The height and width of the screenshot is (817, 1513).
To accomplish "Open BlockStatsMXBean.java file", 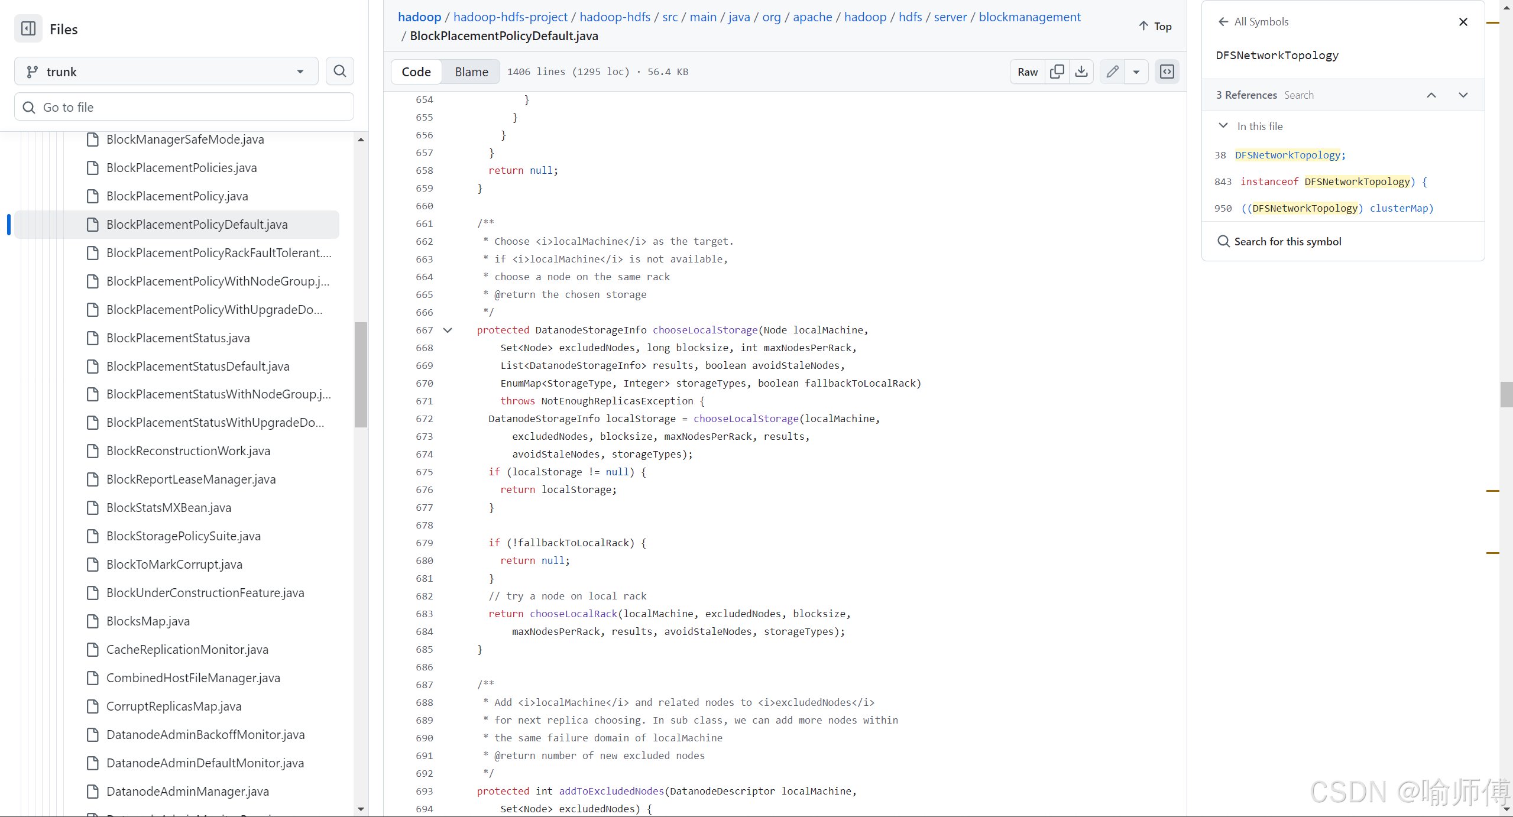I will pyautogui.click(x=169, y=508).
